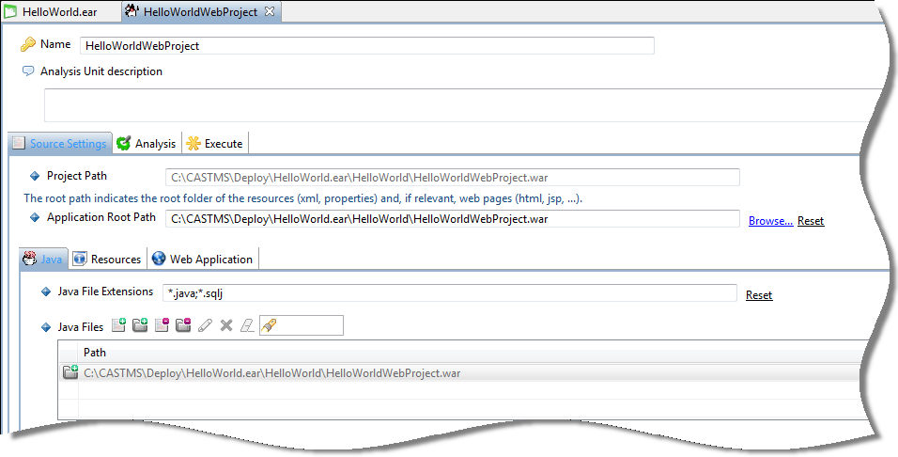Select the Source Settings tab

pos(60,144)
